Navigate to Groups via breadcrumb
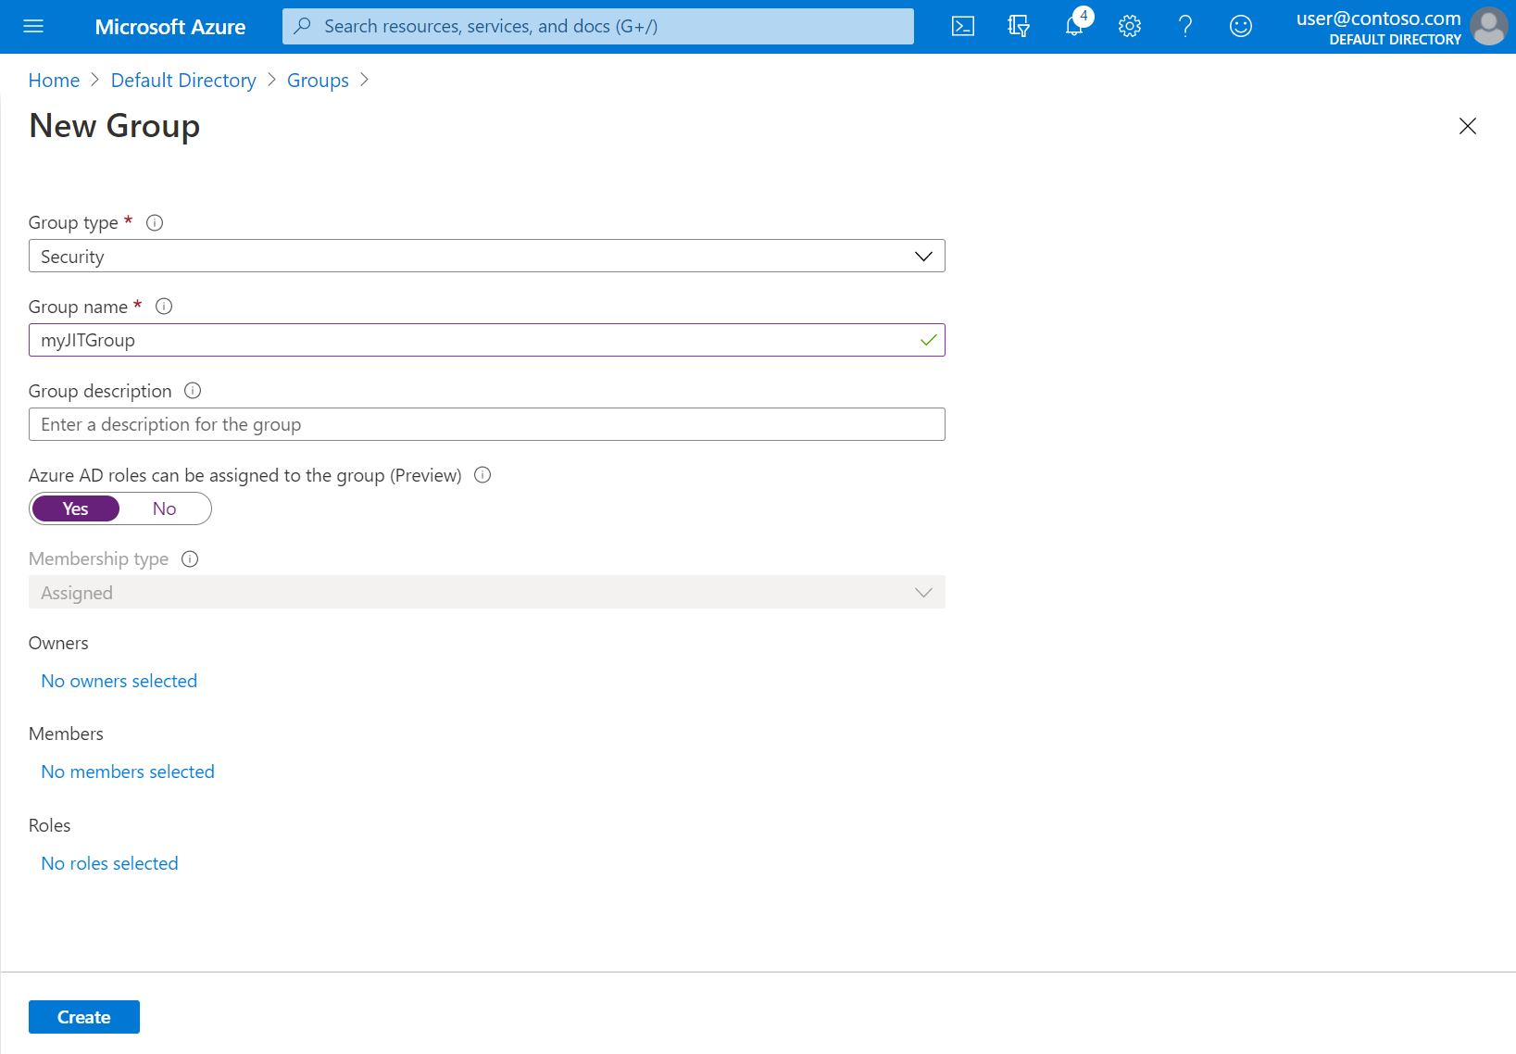Image resolution: width=1516 pixels, height=1054 pixels. click(318, 80)
